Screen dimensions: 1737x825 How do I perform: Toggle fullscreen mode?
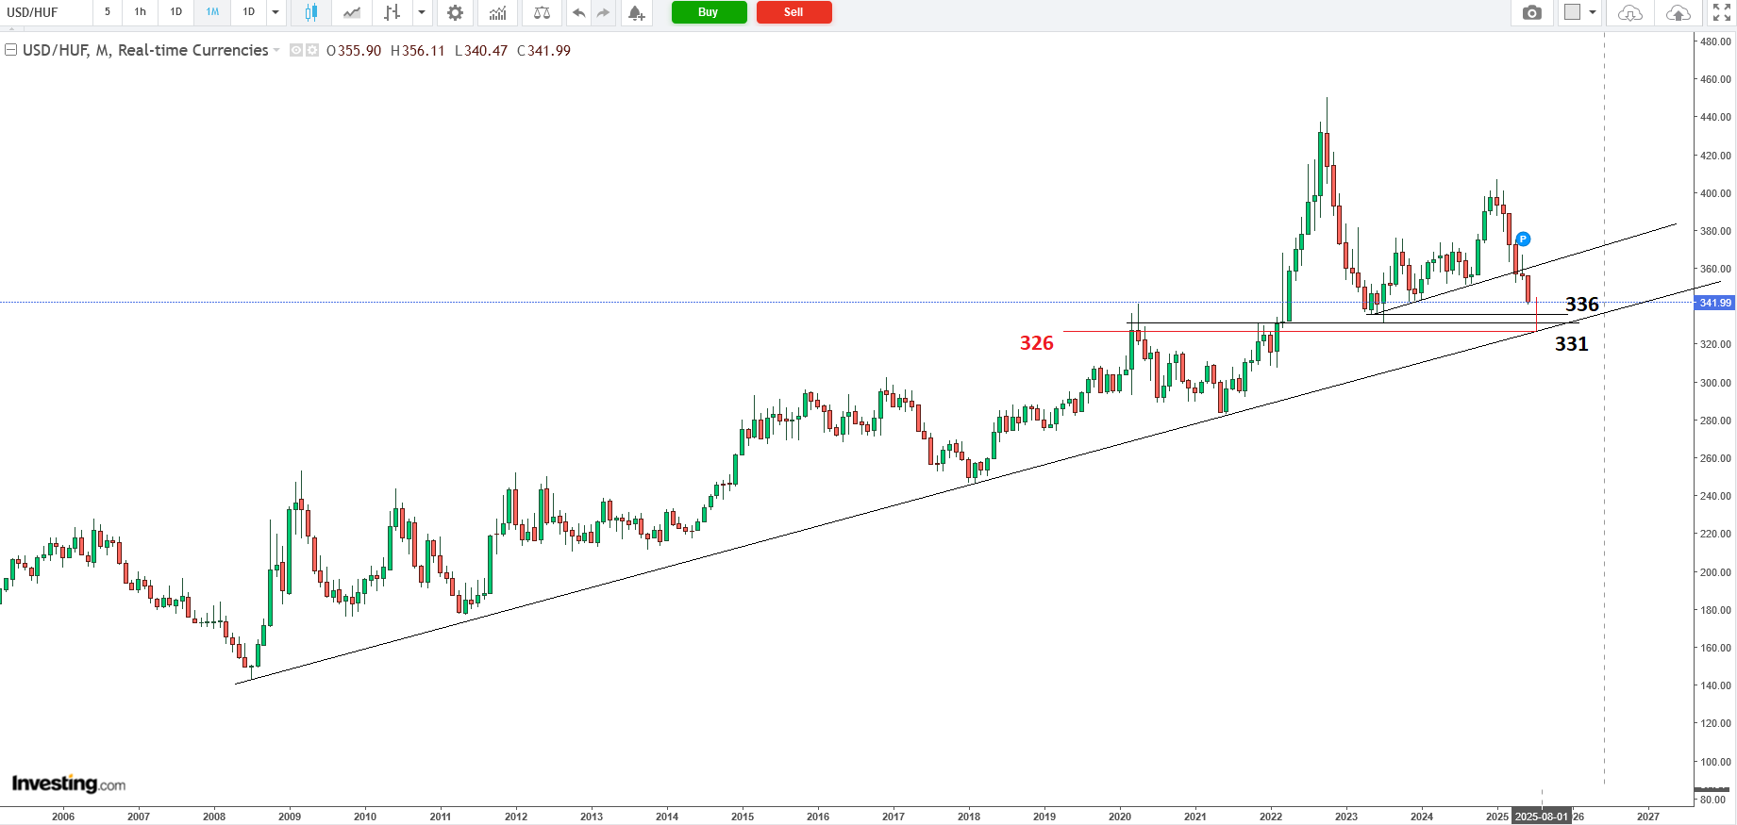[1722, 12]
